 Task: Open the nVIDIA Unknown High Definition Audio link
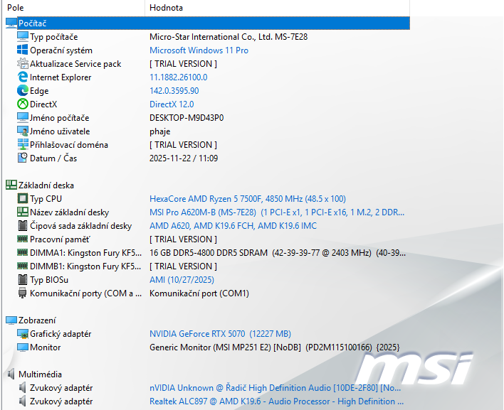pos(275,388)
